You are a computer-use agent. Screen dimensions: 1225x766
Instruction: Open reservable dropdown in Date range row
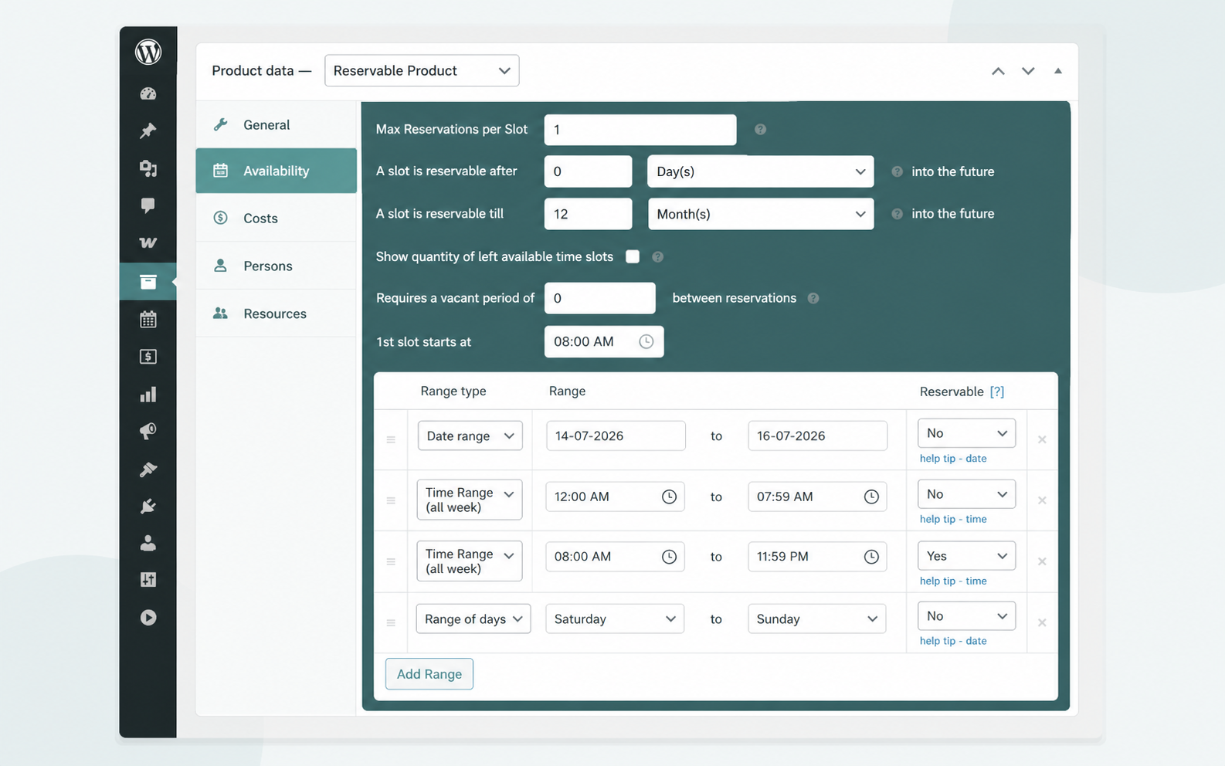point(966,433)
